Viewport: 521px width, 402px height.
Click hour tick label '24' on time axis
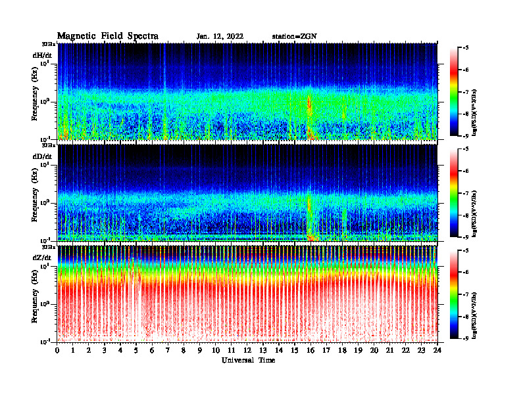(x=437, y=351)
